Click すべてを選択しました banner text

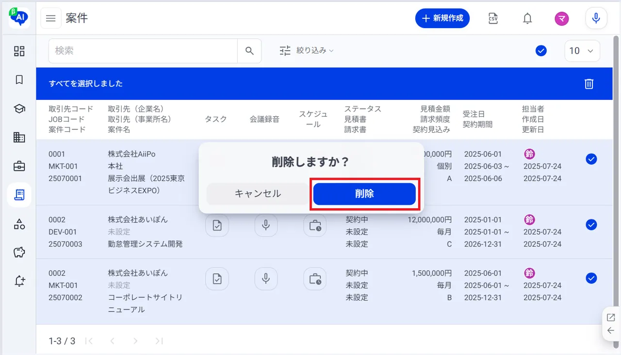click(x=86, y=84)
